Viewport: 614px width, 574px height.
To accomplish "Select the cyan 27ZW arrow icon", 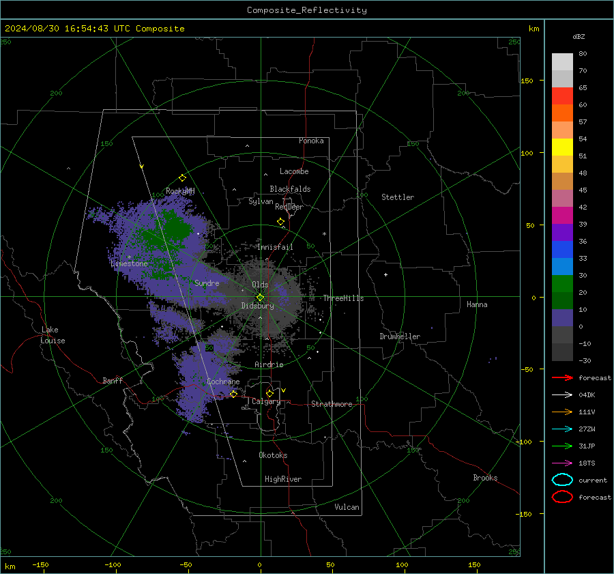I will pyautogui.click(x=562, y=429).
